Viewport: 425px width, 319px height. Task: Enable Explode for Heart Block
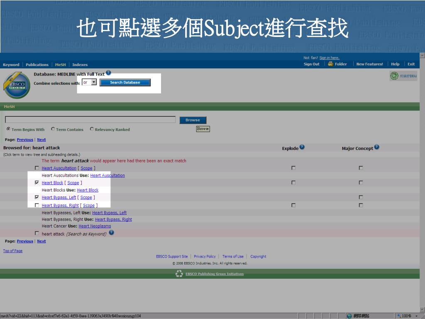point(293,183)
